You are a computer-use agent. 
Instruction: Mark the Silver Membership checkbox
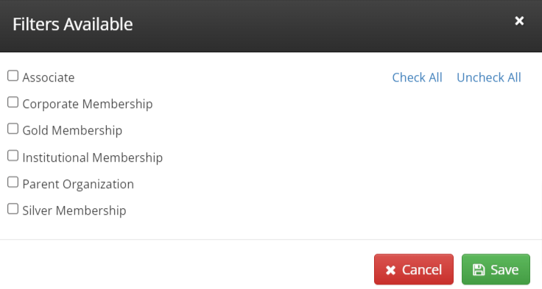pyautogui.click(x=13, y=209)
